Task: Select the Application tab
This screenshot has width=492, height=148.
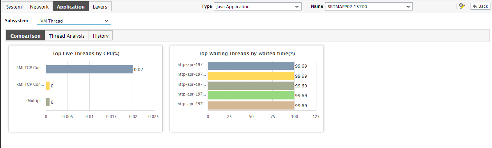Action: (71, 7)
